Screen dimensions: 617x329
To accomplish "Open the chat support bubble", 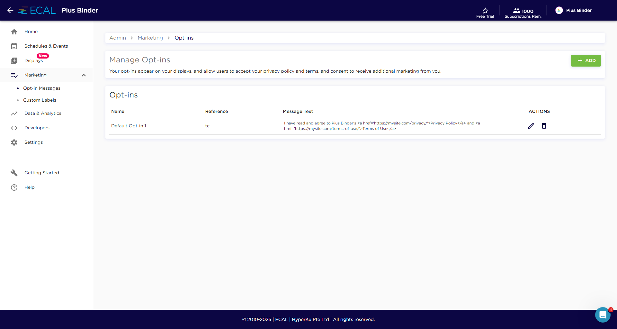I will click(603, 315).
